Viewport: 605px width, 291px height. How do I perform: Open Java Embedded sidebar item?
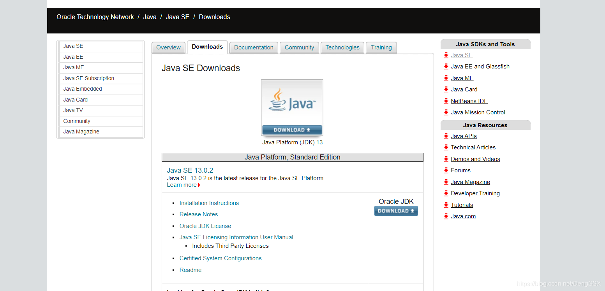tap(101, 89)
